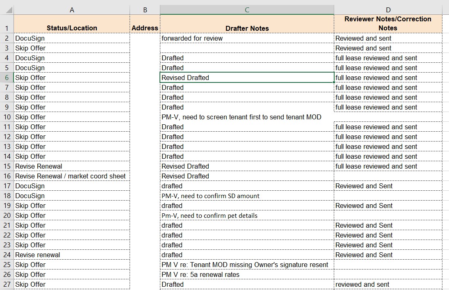This screenshot has height=290, width=449.
Task: Select column B header
Action: point(145,10)
